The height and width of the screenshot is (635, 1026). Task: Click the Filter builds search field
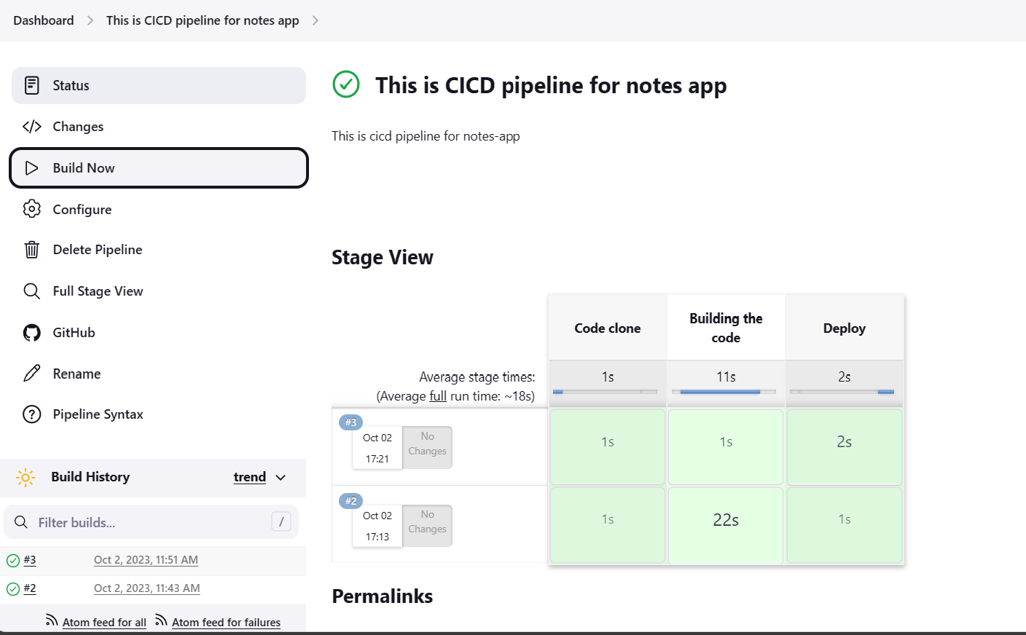coord(152,522)
